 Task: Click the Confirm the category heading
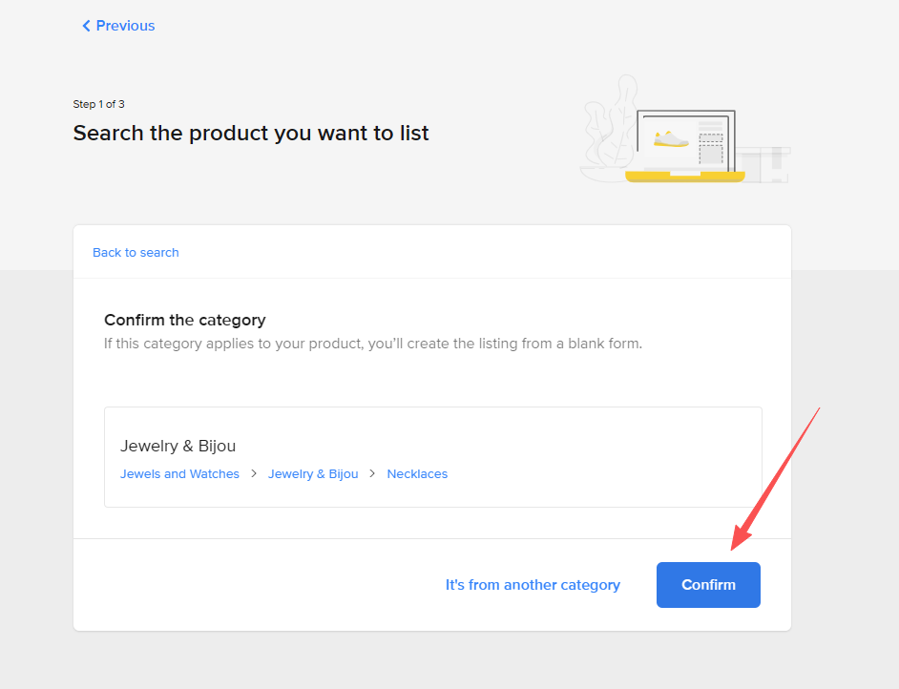pos(184,320)
